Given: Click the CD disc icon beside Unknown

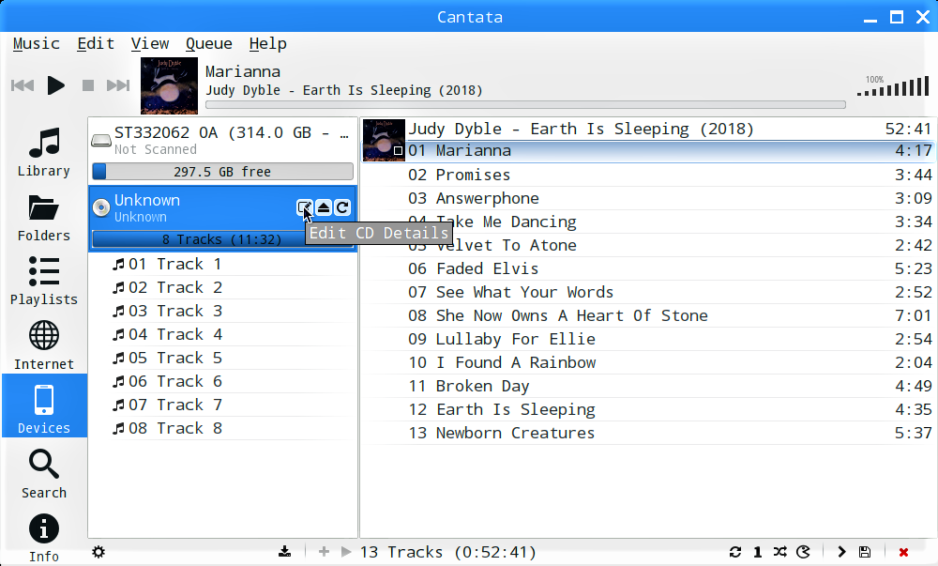Looking at the screenshot, I should (101, 207).
